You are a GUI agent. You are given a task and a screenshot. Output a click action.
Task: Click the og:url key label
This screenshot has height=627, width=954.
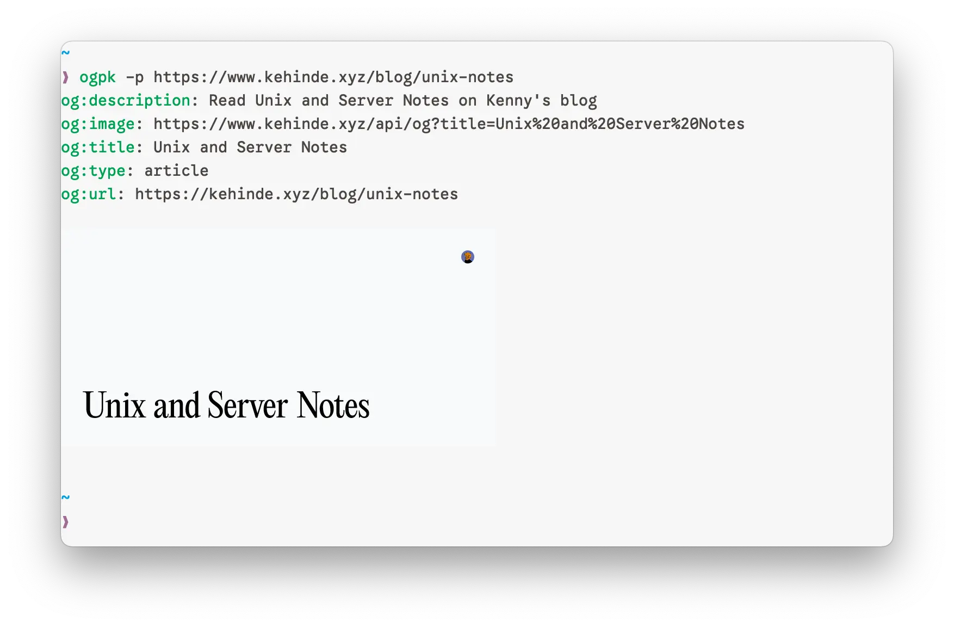[x=89, y=194]
